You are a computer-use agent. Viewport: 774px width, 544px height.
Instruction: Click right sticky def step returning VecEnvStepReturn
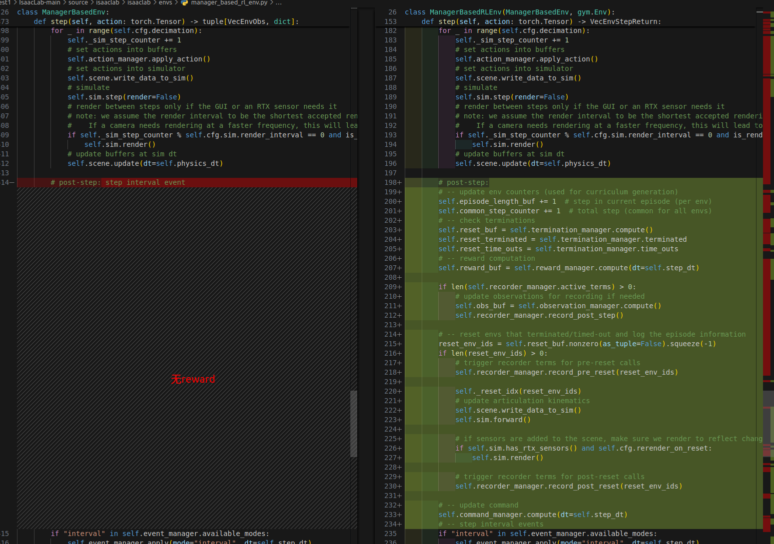(541, 21)
